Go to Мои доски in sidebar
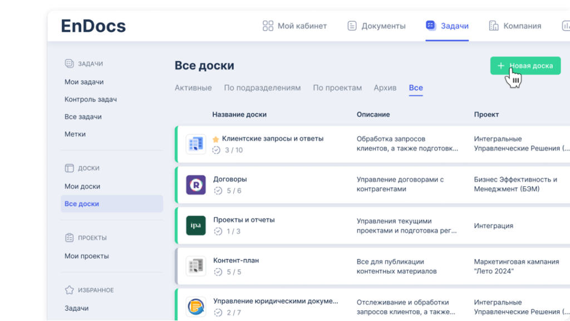The image size is (570, 321). (x=82, y=186)
